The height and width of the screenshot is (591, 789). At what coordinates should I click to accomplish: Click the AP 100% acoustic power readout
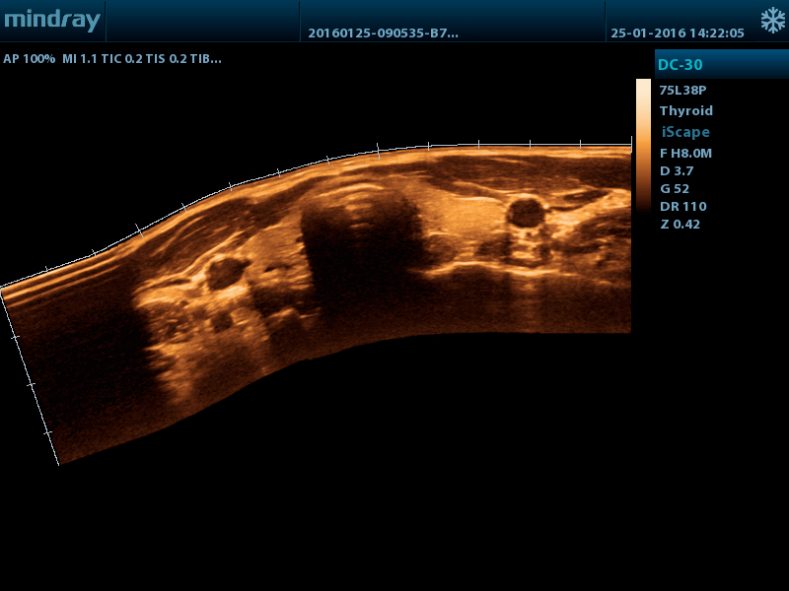click(30, 59)
